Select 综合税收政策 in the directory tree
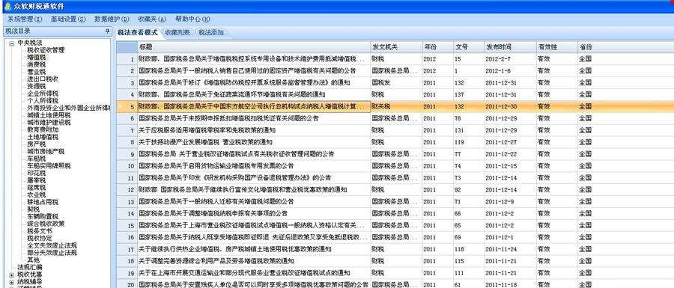Viewport: 674px width, 288px height. click(x=46, y=224)
